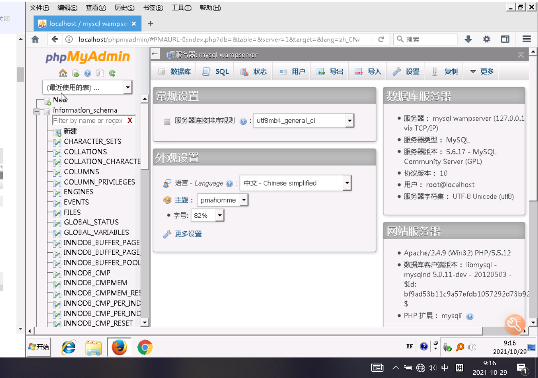Click the Firefox taskbar icon

(119, 347)
